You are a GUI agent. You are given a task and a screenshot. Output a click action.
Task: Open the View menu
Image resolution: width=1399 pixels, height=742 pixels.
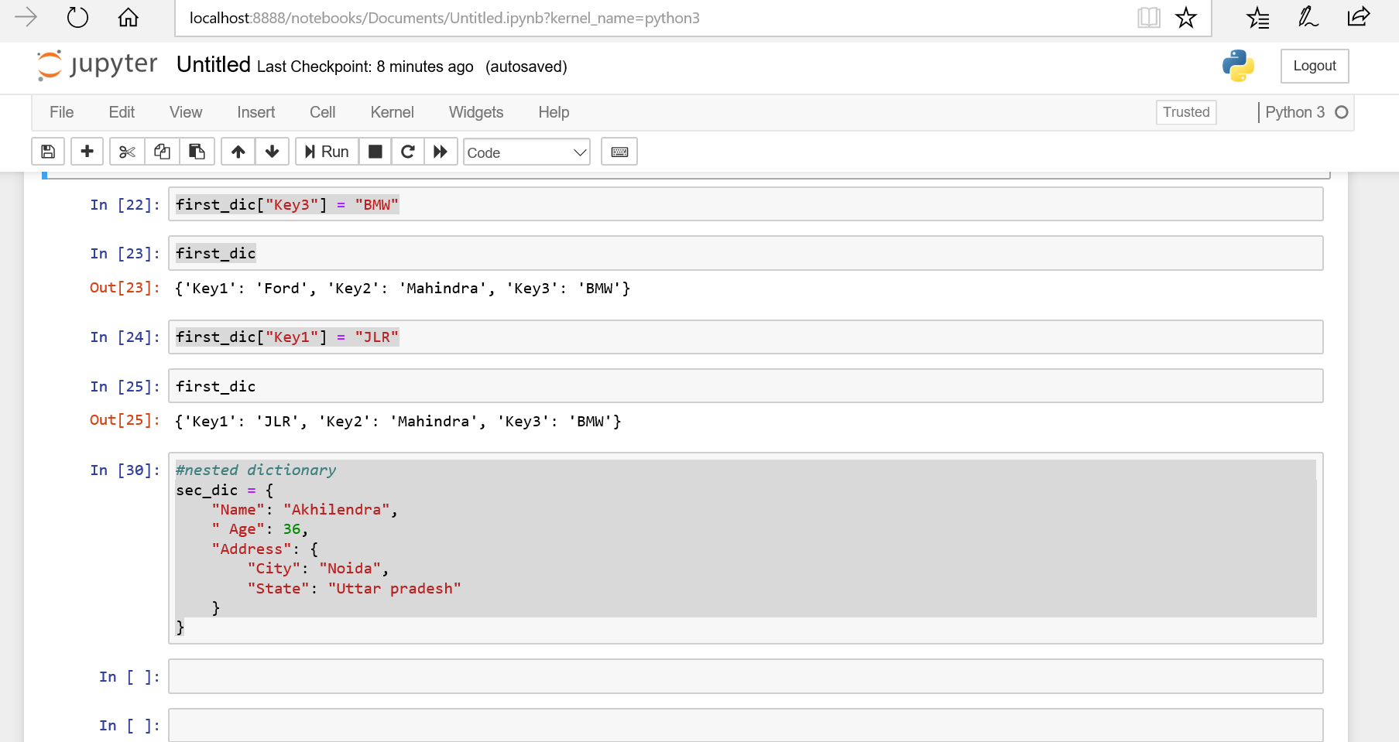point(186,112)
